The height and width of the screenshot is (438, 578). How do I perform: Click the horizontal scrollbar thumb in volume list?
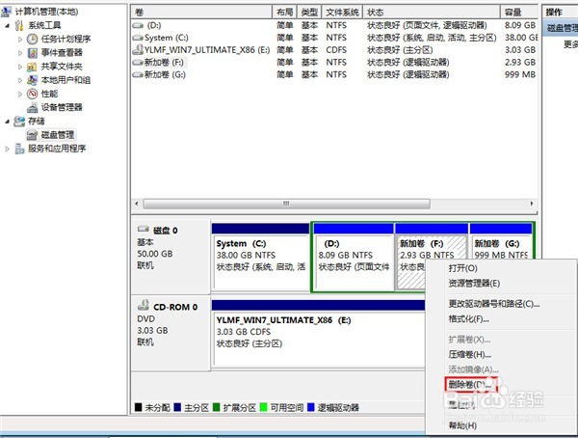pos(286,204)
